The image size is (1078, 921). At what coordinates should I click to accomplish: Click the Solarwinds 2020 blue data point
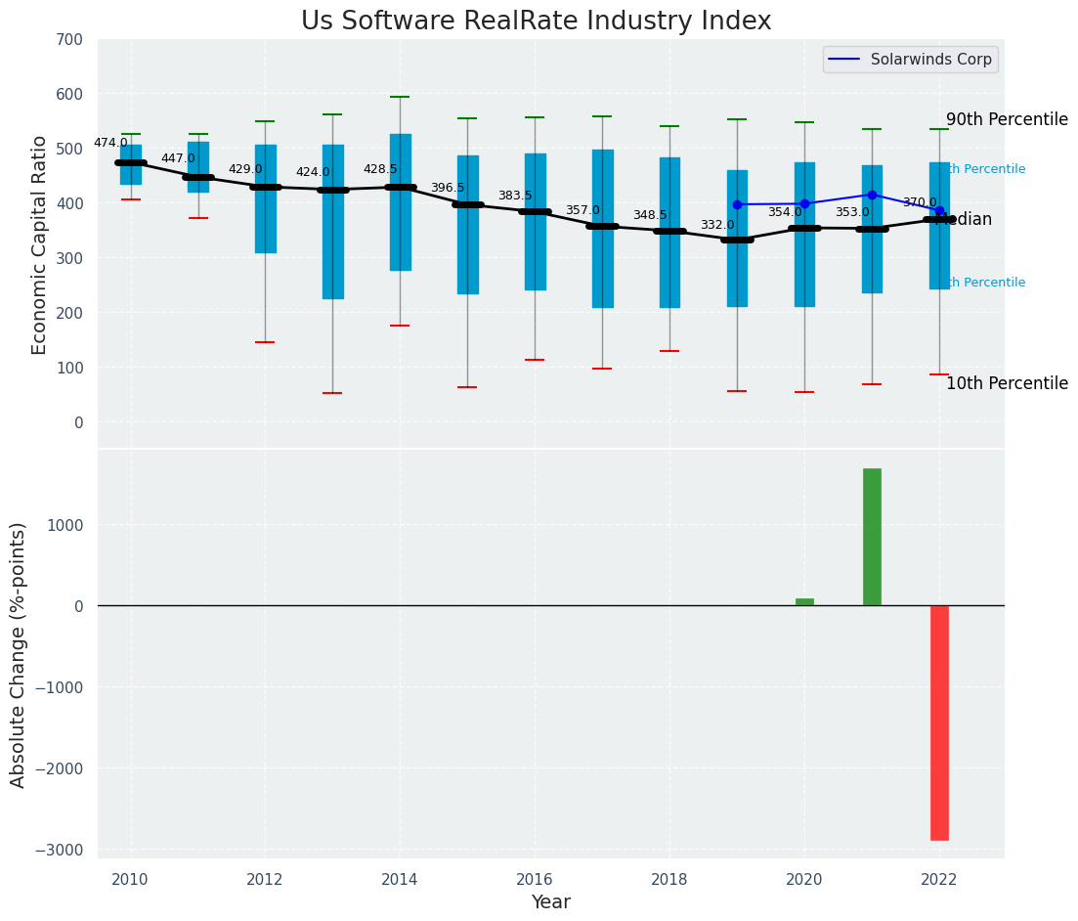(805, 204)
